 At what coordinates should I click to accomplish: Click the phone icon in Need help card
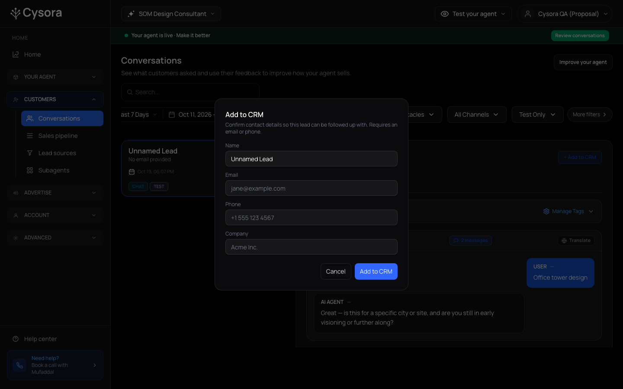pos(19,365)
